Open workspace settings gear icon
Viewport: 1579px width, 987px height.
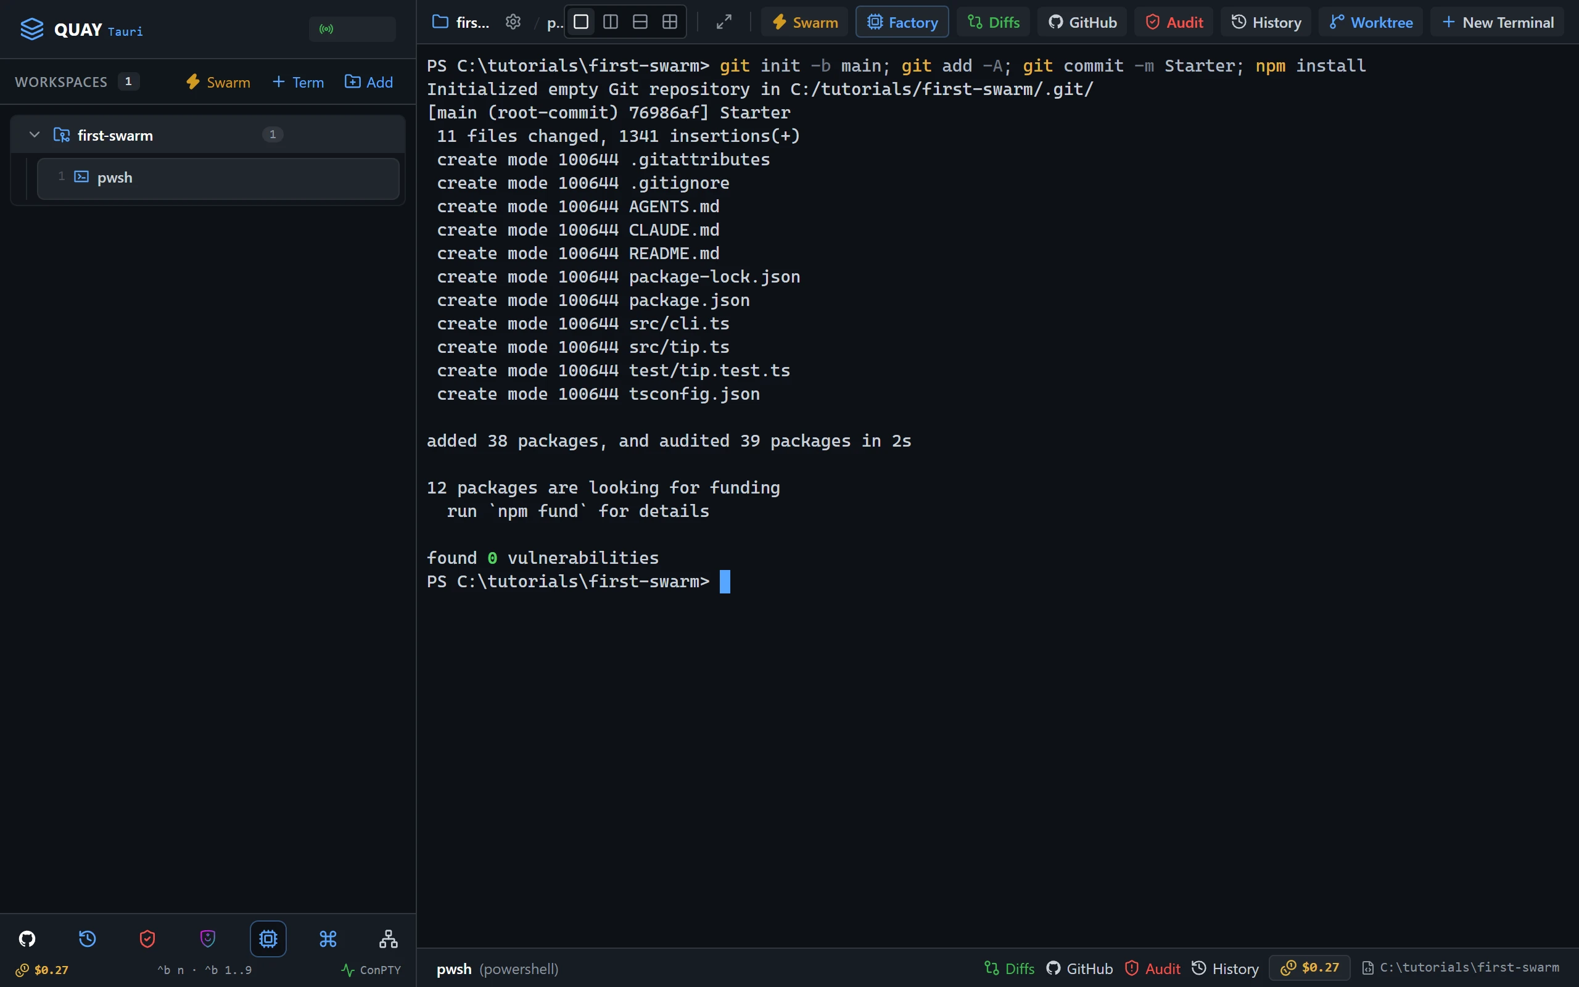click(x=514, y=22)
